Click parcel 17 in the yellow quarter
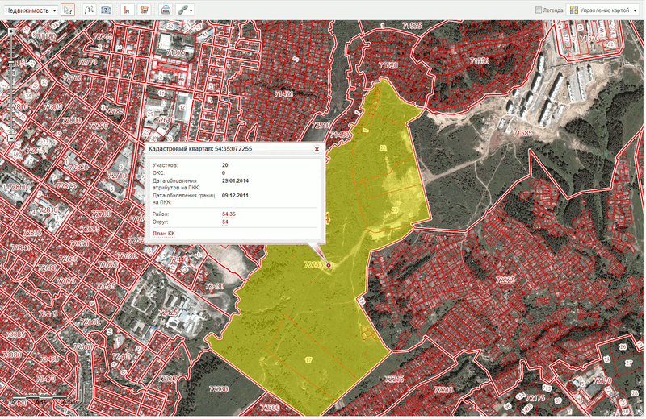 click(x=308, y=359)
